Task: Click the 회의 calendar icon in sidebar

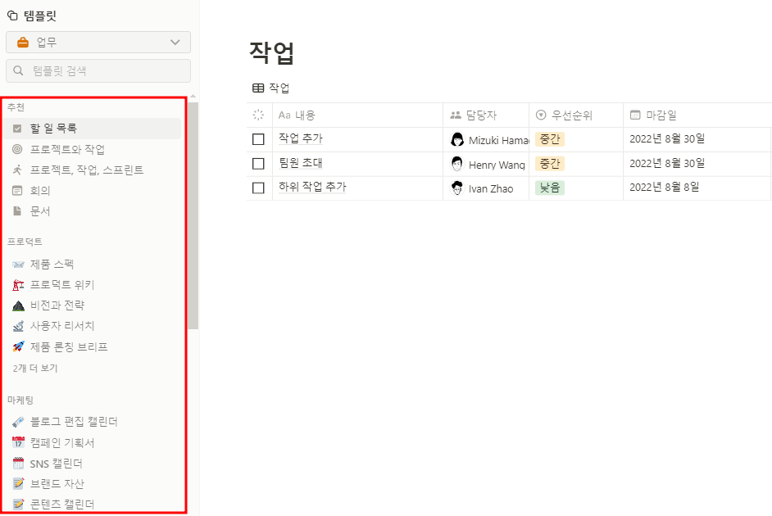Action: pyautogui.click(x=18, y=190)
